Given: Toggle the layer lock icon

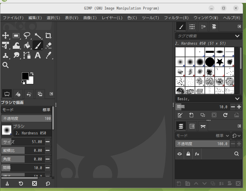Looking at the screenshot, I should (x=188, y=154).
